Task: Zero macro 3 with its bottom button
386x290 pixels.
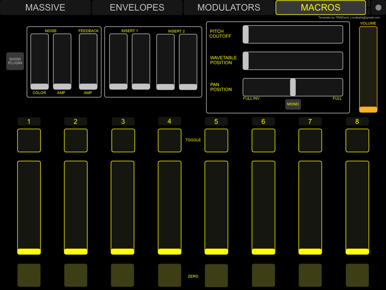Action: (x=123, y=275)
